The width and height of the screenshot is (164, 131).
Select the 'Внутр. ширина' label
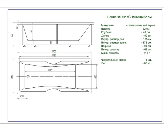click(x=110, y=49)
